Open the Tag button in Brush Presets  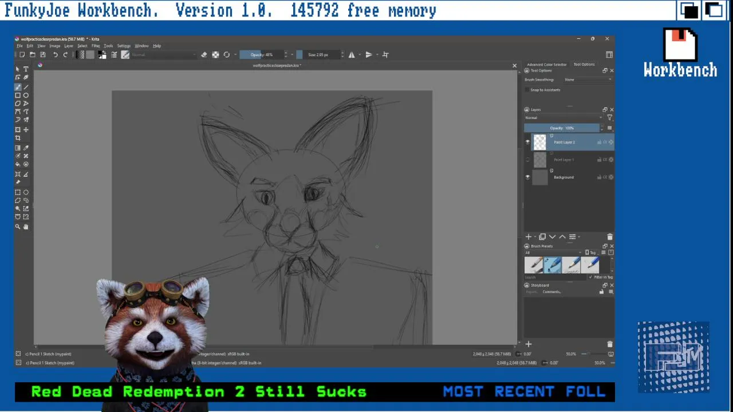tap(592, 252)
